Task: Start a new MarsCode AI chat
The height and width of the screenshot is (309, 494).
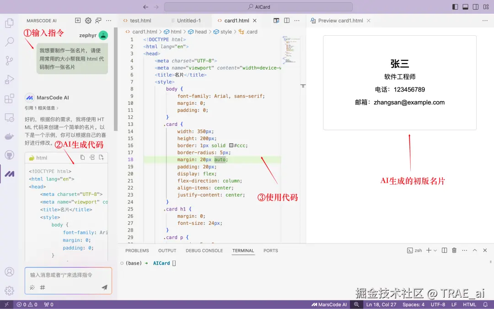Action: (x=78, y=21)
